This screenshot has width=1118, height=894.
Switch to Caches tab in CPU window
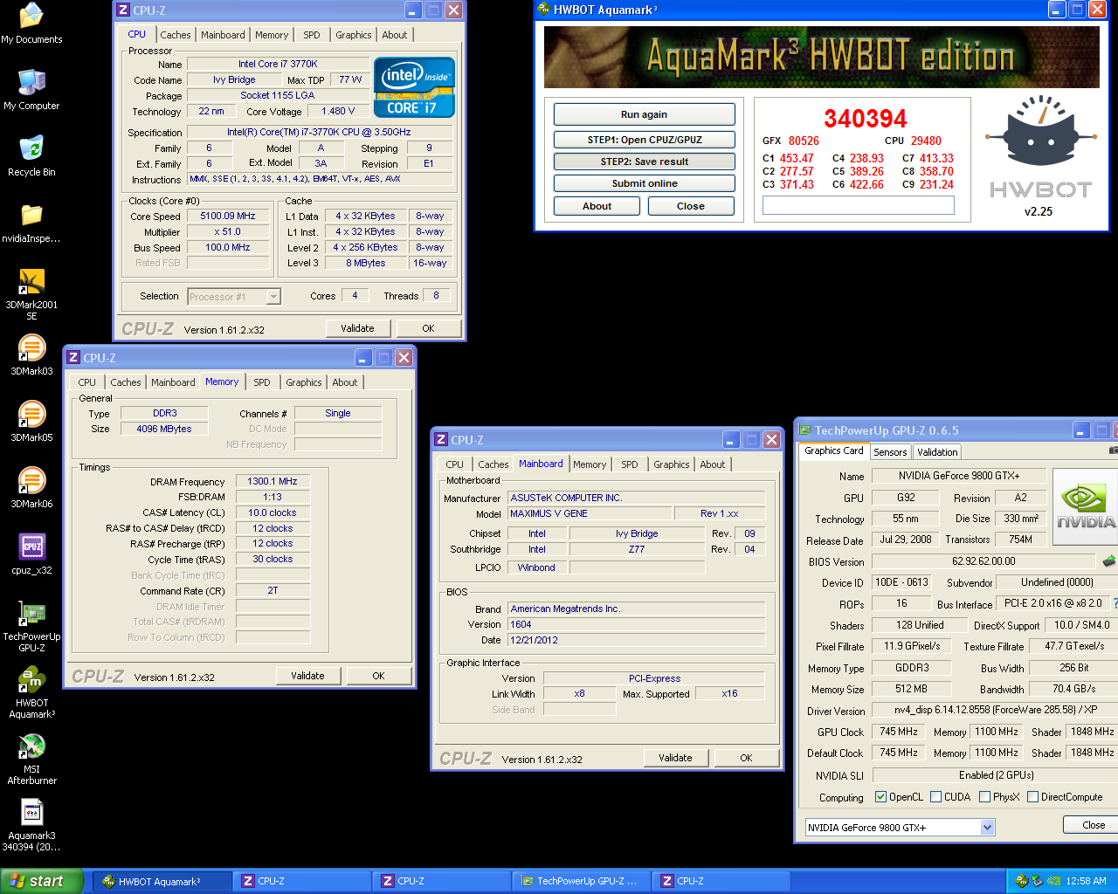[175, 35]
